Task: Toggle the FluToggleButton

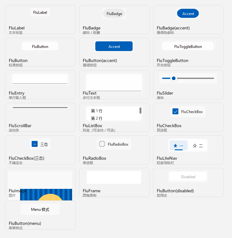Action: pyautogui.click(x=188, y=46)
